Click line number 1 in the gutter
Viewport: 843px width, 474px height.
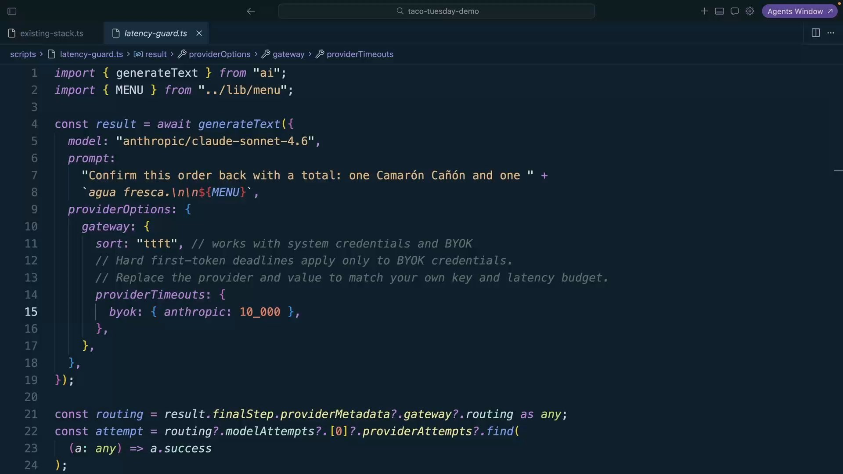pos(34,73)
